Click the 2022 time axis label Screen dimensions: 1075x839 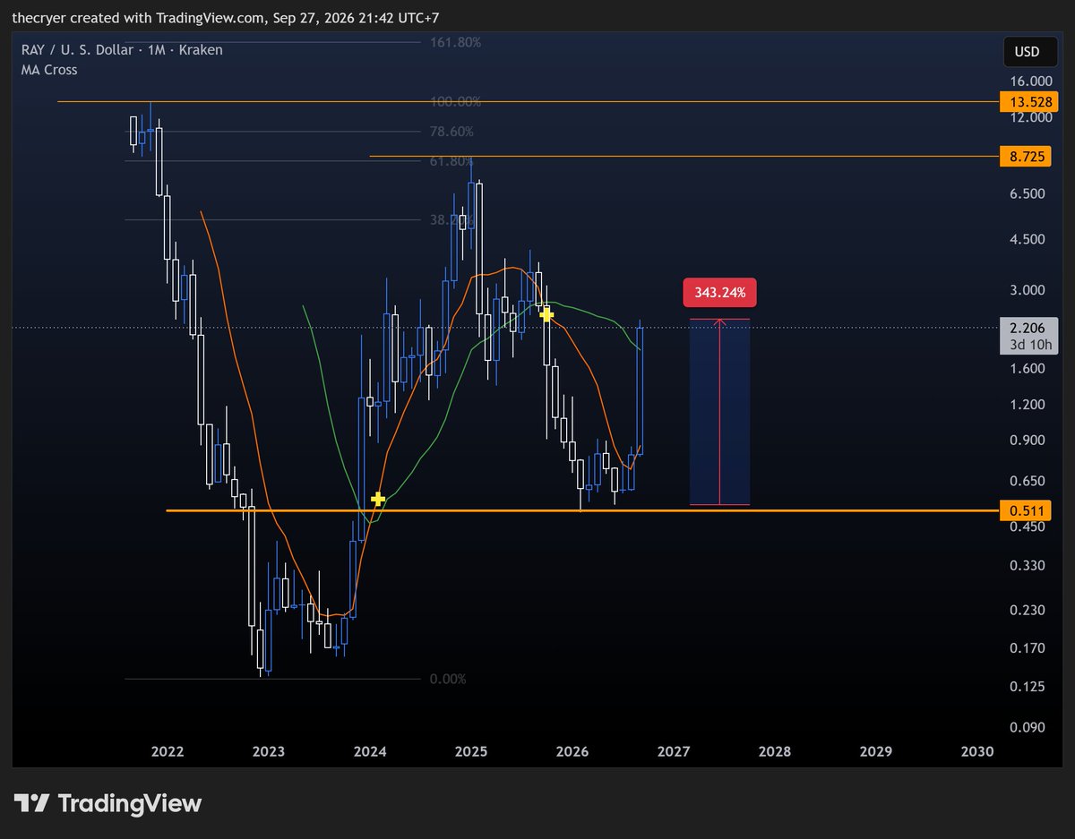point(168,751)
